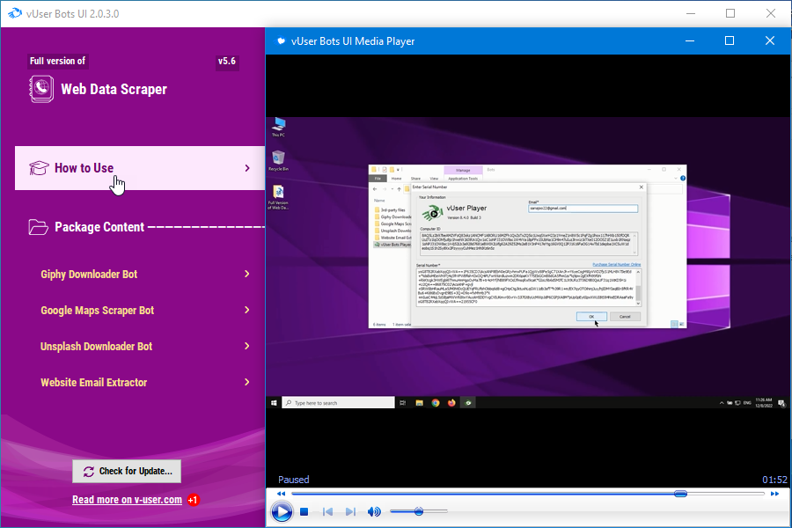Fast-forward using the double-right arrow by seek bar
This screenshot has height=528, width=792.
774,494
